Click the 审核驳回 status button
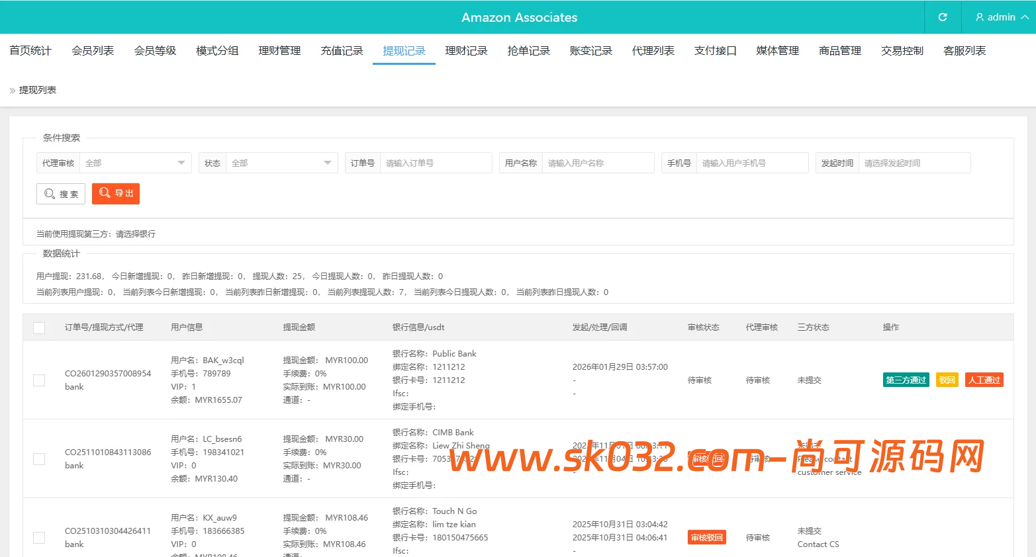Image resolution: width=1036 pixels, height=557 pixels. pyautogui.click(x=706, y=536)
